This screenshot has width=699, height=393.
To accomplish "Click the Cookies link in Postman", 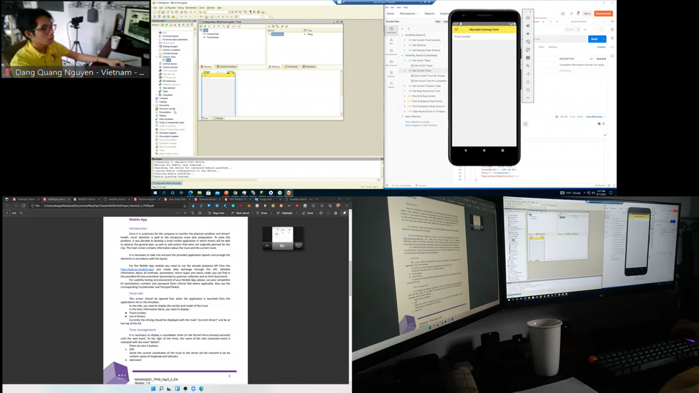I will [x=601, y=47].
